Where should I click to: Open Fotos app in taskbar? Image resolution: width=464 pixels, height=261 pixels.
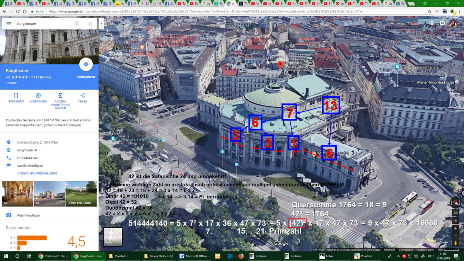(326, 256)
